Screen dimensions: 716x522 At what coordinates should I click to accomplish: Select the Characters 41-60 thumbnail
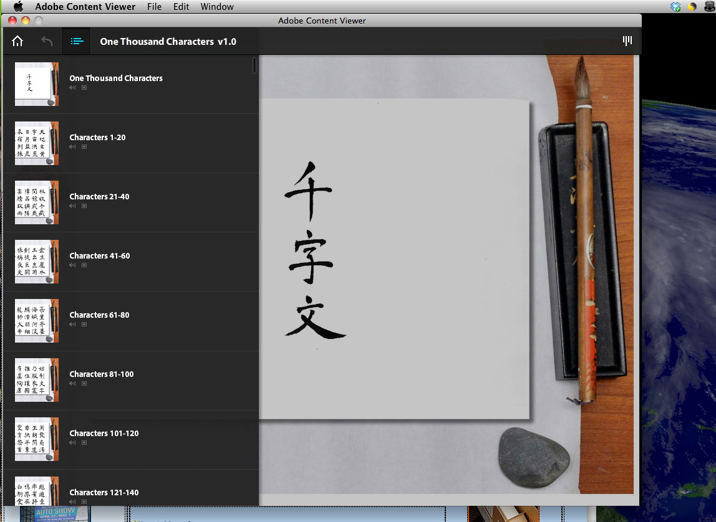37,262
